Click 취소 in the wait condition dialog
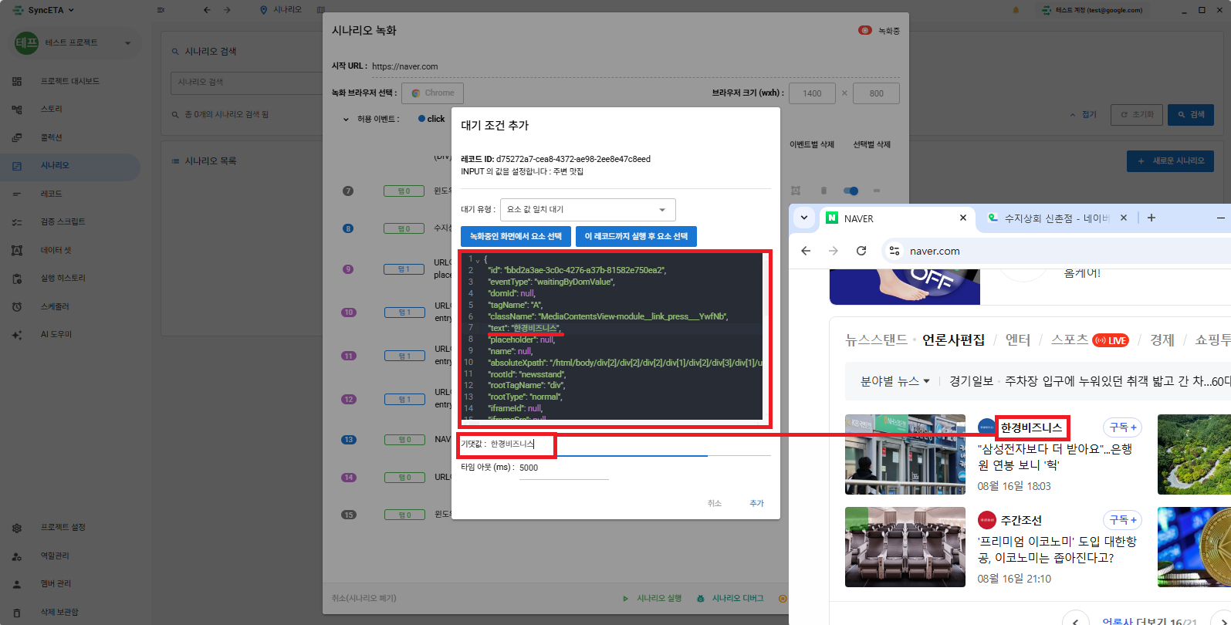The width and height of the screenshot is (1231, 625). click(x=715, y=503)
